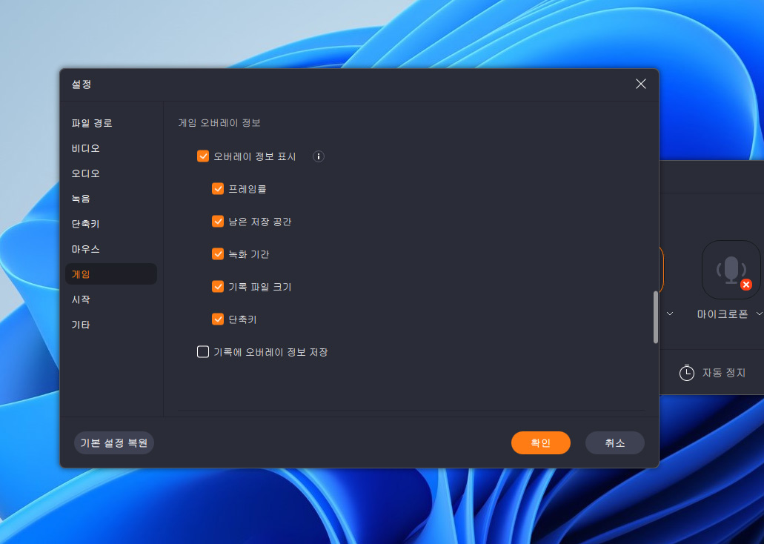
Task: Enable 기록에 오버레이 정보 저장 checkbox
Action: point(203,351)
